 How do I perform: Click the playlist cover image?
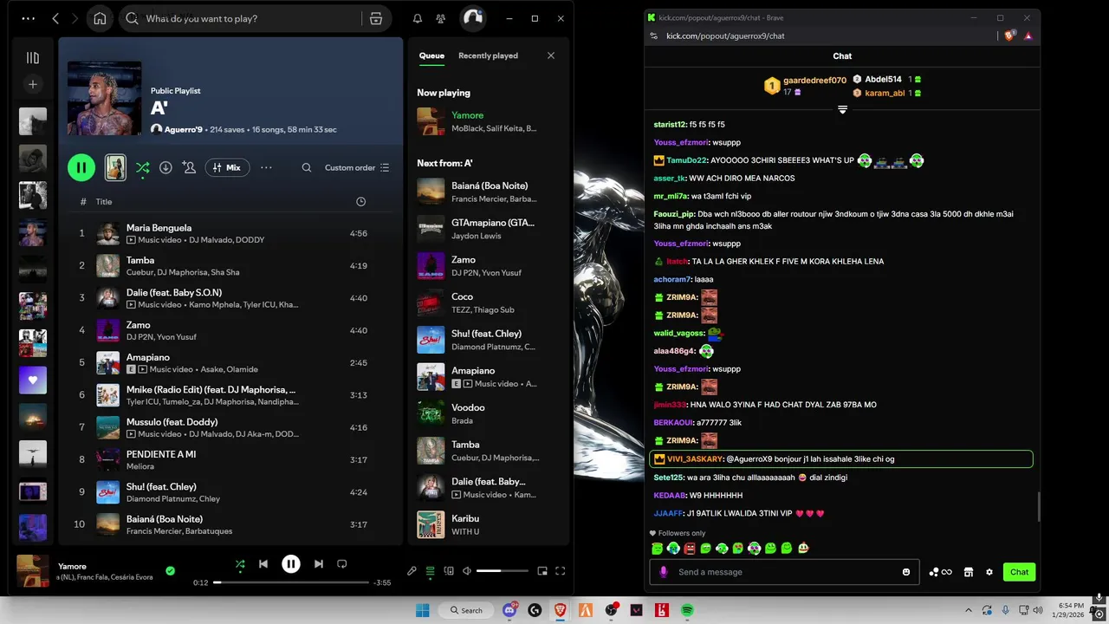click(x=104, y=98)
